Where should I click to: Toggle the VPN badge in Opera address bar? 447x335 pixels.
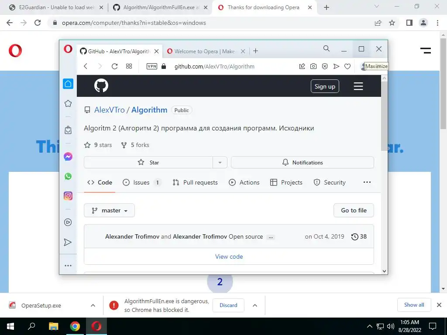[151, 66]
